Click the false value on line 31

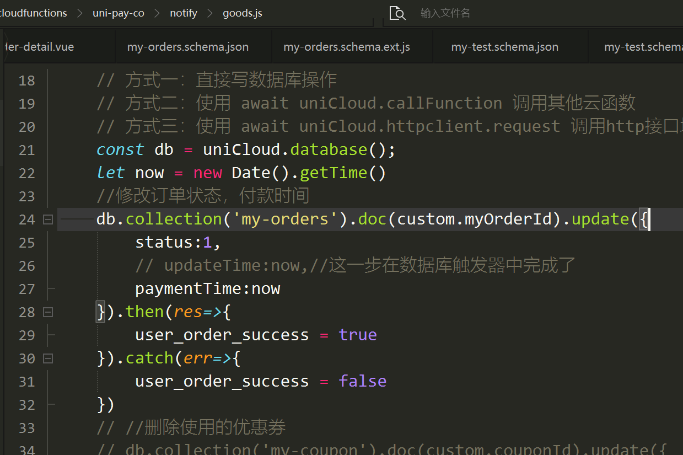(362, 381)
